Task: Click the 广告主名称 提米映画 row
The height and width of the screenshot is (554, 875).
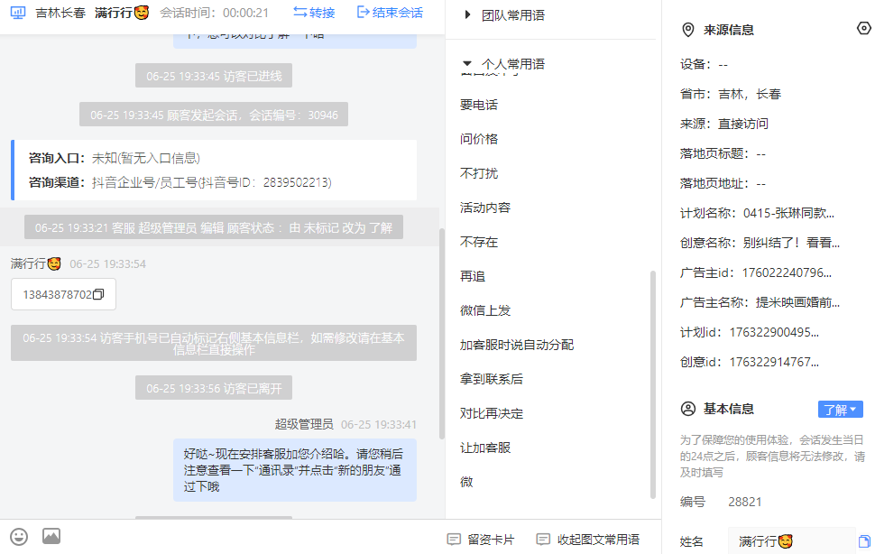Action: click(x=760, y=302)
